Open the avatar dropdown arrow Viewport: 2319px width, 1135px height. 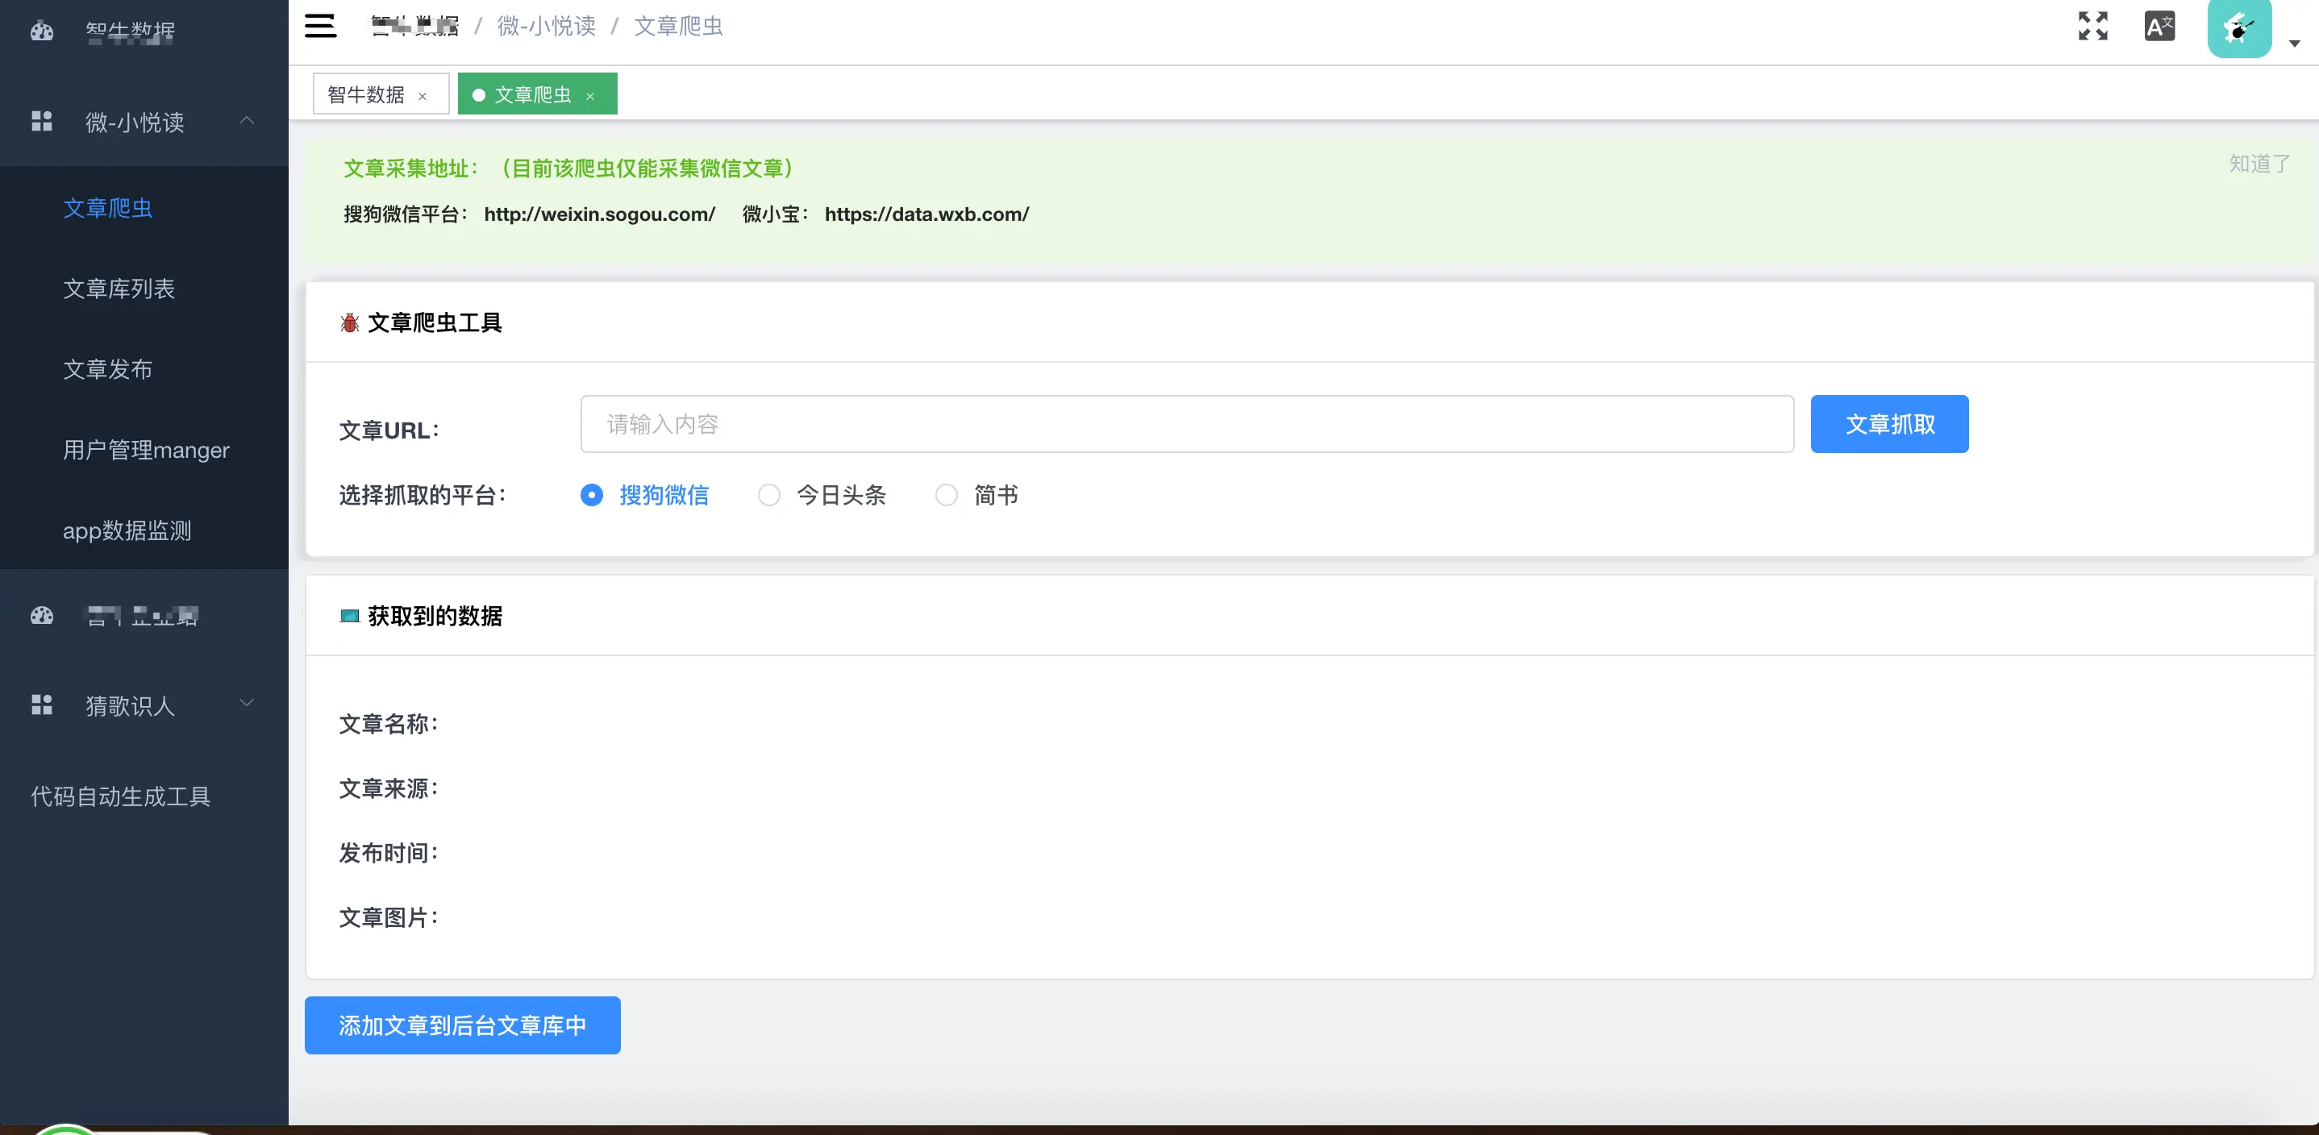[2294, 44]
